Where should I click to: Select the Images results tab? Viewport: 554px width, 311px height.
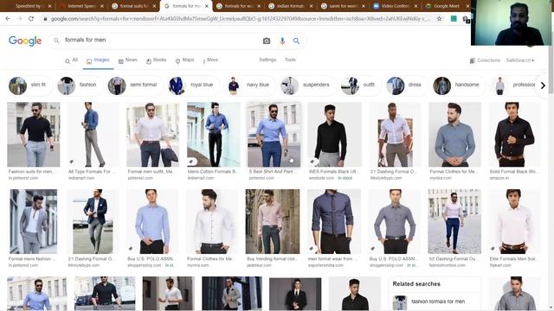[98, 60]
